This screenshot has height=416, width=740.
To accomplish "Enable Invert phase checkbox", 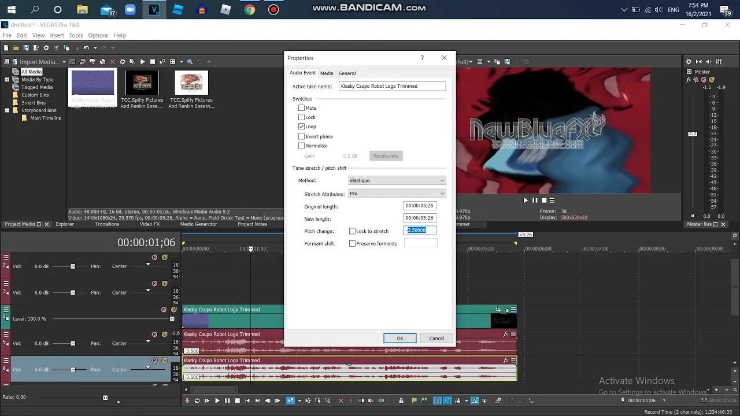I will point(301,136).
